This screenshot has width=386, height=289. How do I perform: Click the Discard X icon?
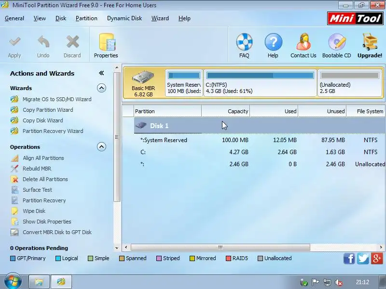[x=72, y=42]
